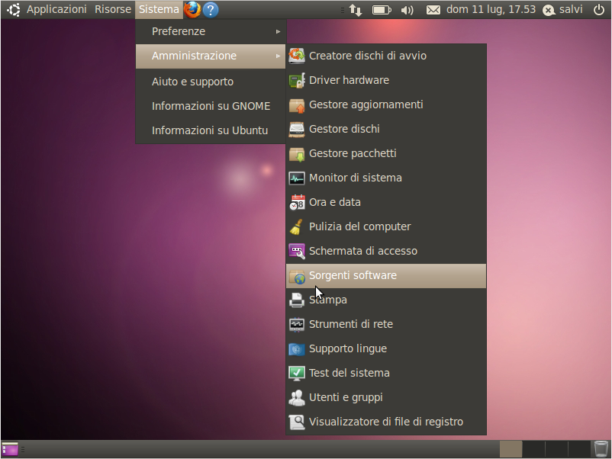Expand the Preferenze submenu arrow
612x459 pixels.
[x=278, y=31]
